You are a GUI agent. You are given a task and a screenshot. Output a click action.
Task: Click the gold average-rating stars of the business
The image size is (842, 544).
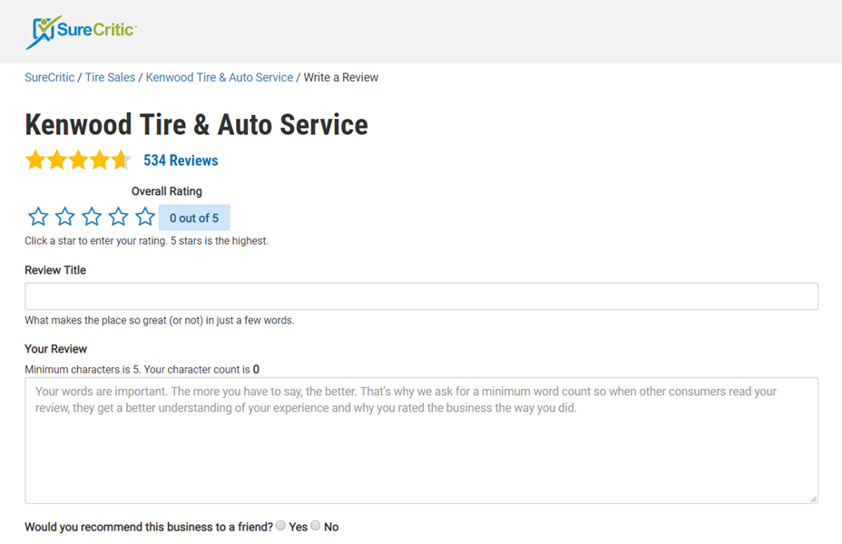pyautogui.click(x=78, y=160)
